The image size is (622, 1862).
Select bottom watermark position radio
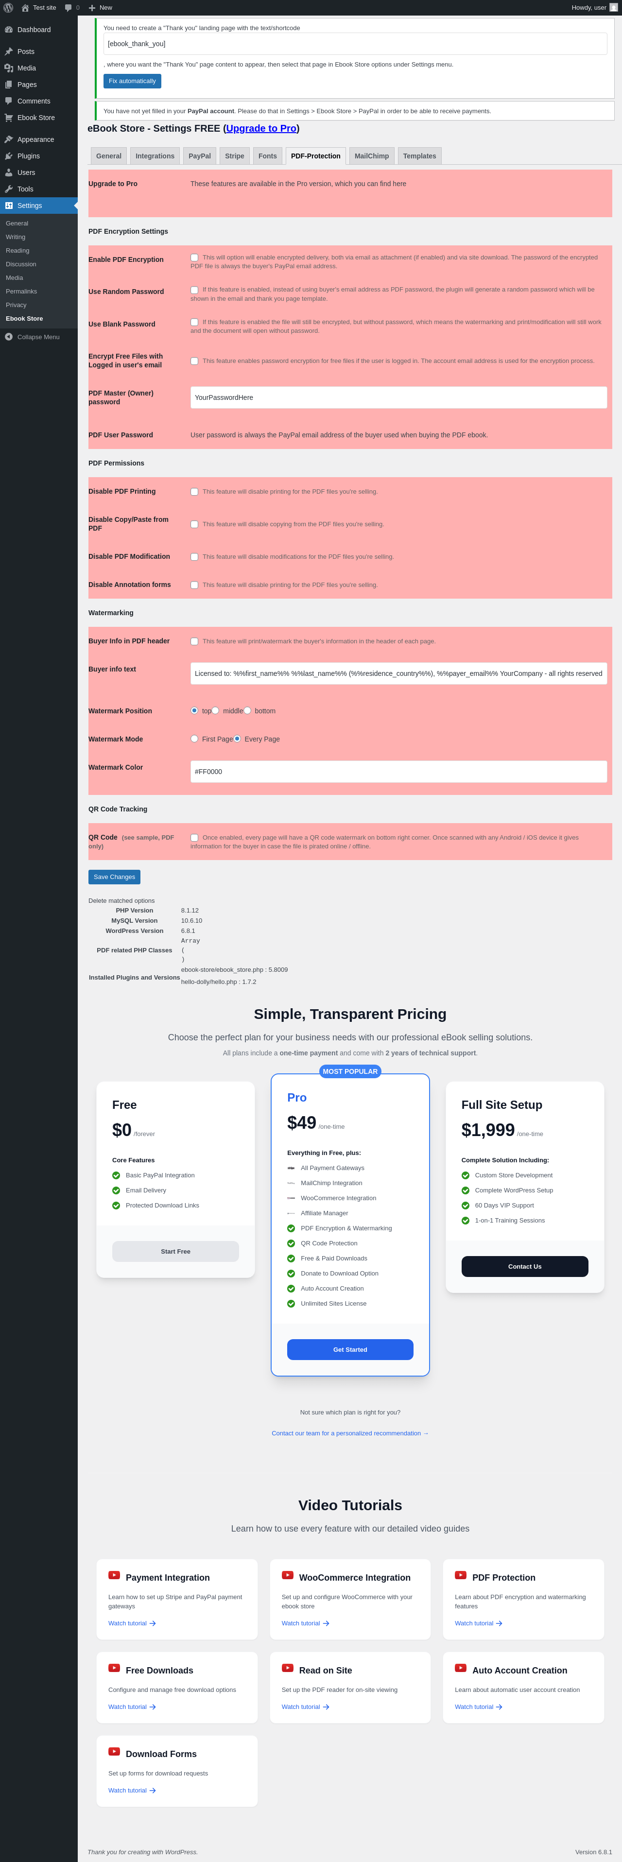click(247, 710)
